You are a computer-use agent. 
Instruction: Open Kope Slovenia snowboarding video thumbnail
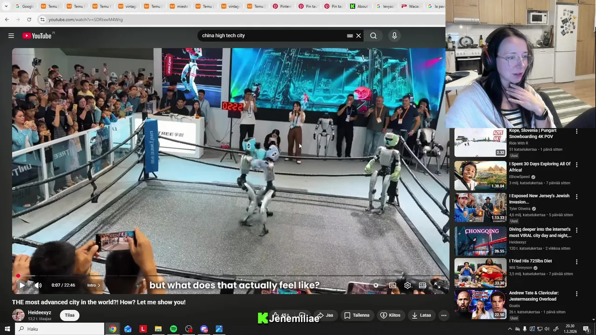pos(480,142)
